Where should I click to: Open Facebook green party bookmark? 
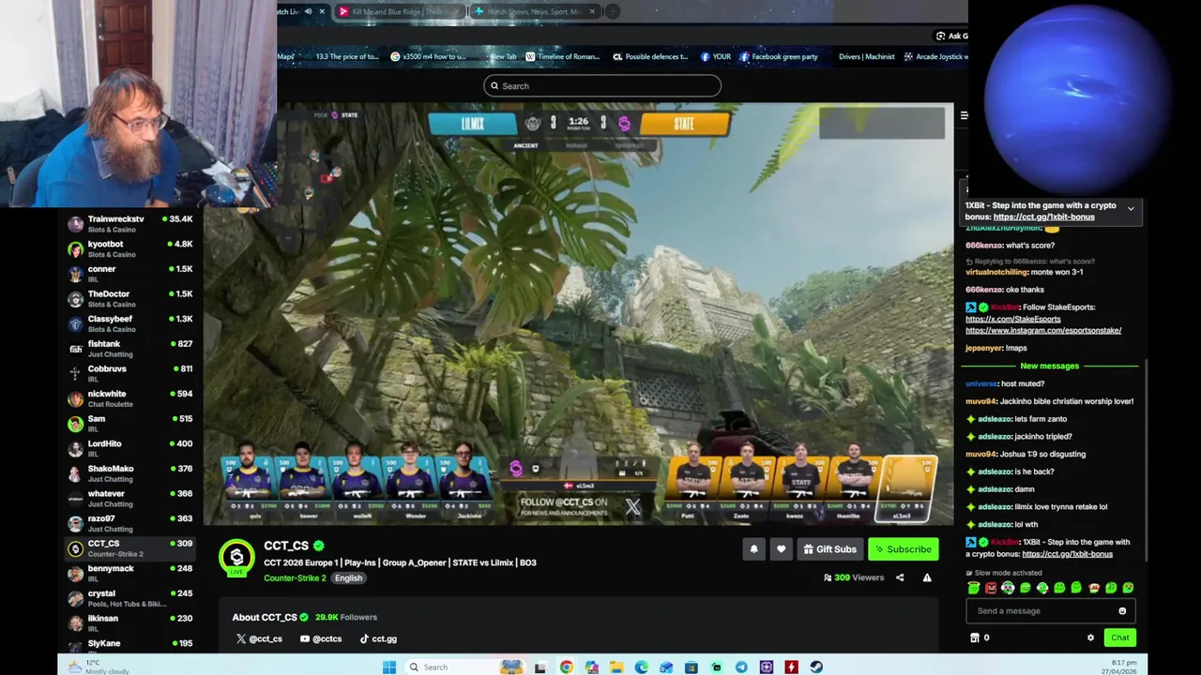point(778,56)
